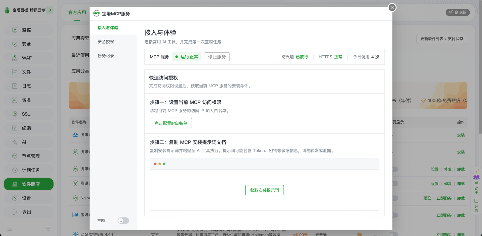Click the MCP logo icon in dialog header
This screenshot has height=236, width=482.
click(x=96, y=14)
